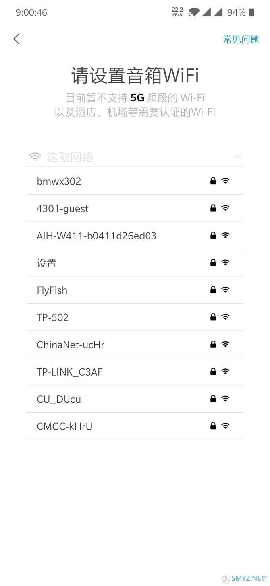Click the lock icon beside TP-LINK_C3AF

(213, 372)
